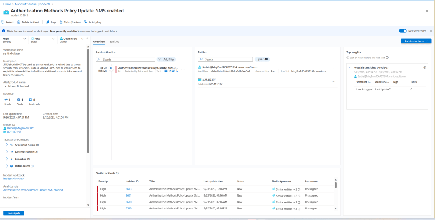Select the Overview tab
435x220 pixels.
pos(99,41)
